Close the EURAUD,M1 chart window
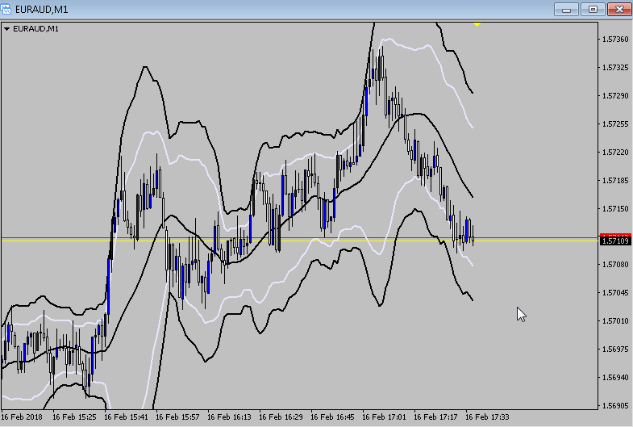Image resolution: width=633 pixels, height=427 pixels. pyautogui.click(x=619, y=10)
